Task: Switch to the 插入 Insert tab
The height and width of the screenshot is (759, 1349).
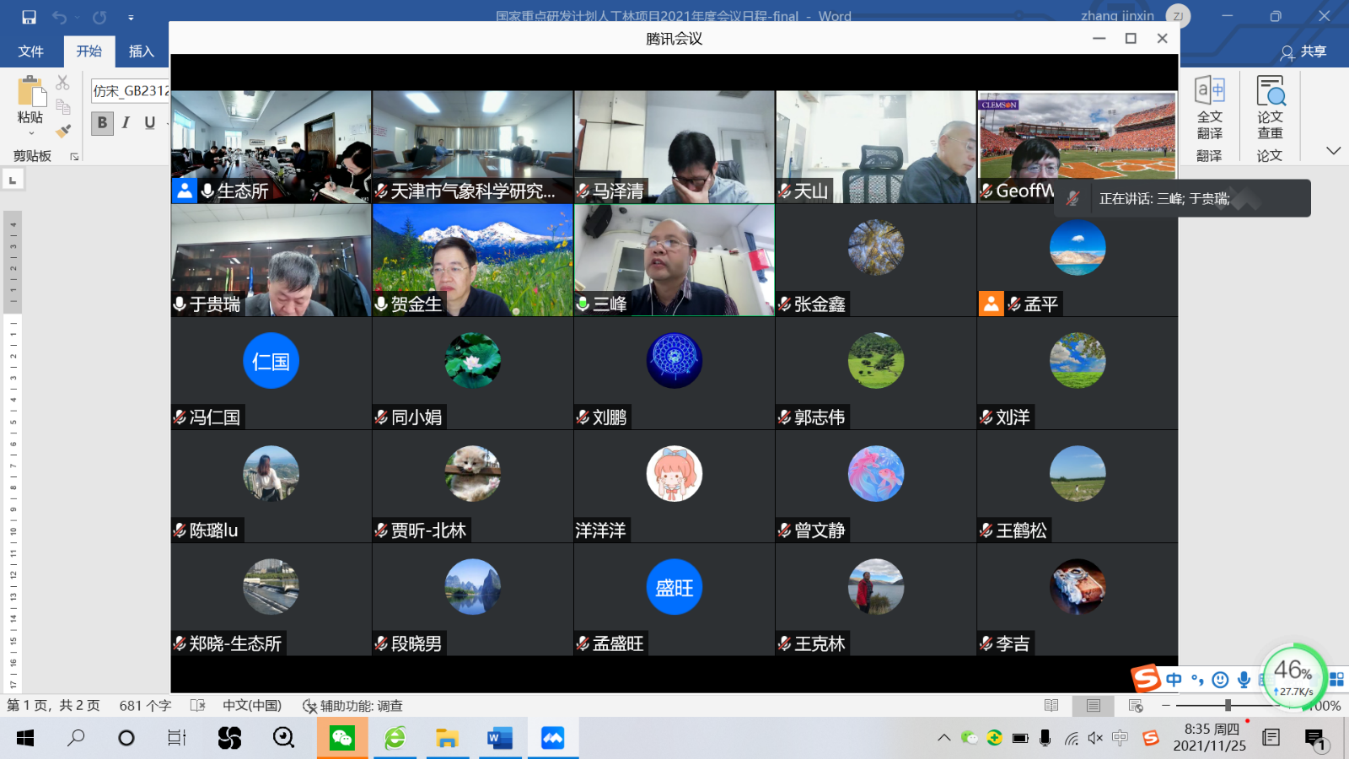Action: point(141,51)
